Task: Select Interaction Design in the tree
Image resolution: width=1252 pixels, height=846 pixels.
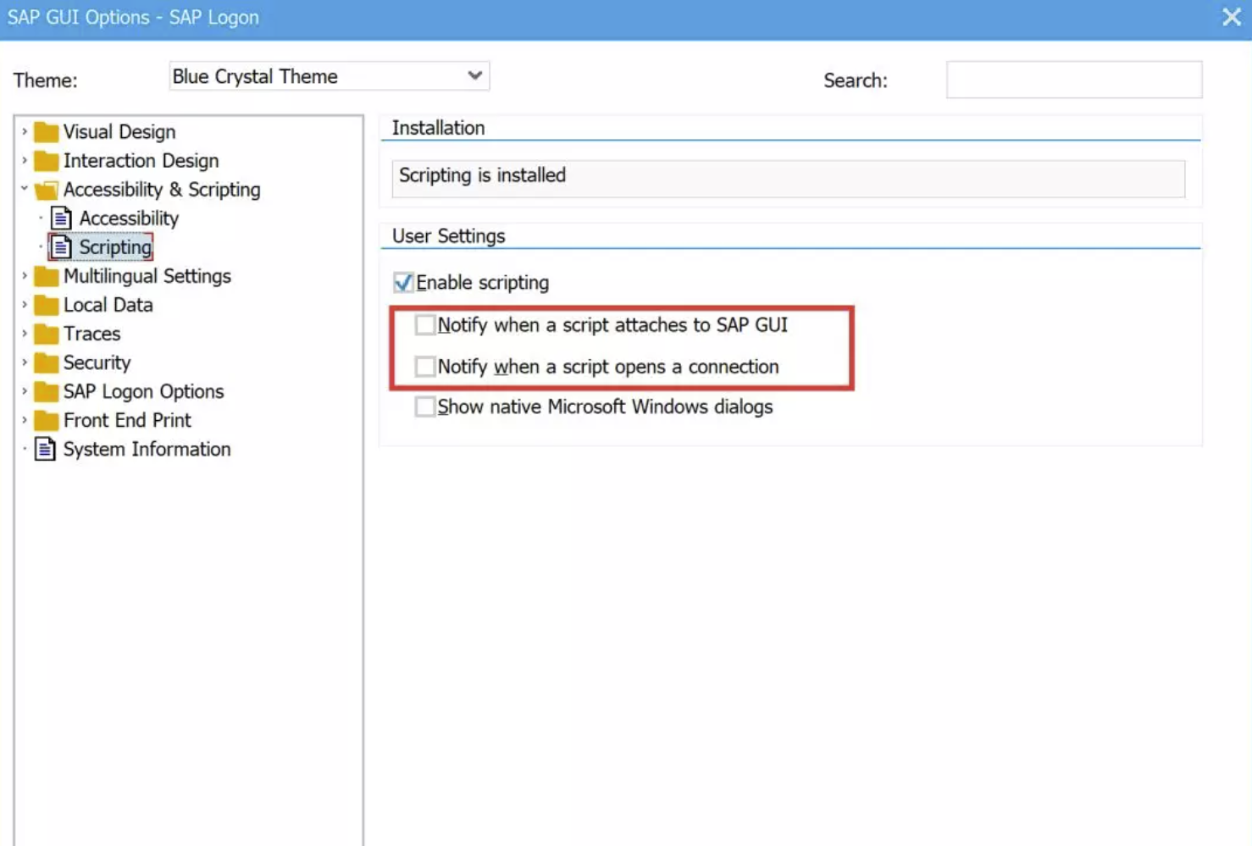Action: 141,161
